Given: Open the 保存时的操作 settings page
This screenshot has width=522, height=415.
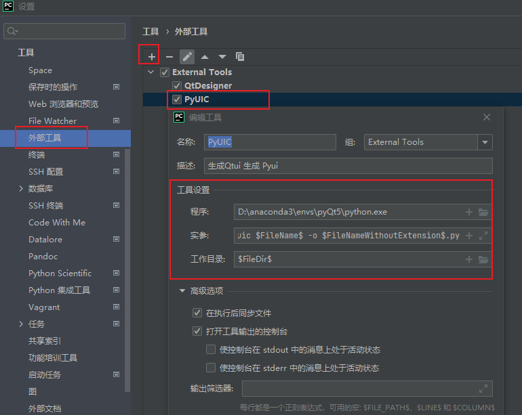Looking at the screenshot, I should pos(53,87).
